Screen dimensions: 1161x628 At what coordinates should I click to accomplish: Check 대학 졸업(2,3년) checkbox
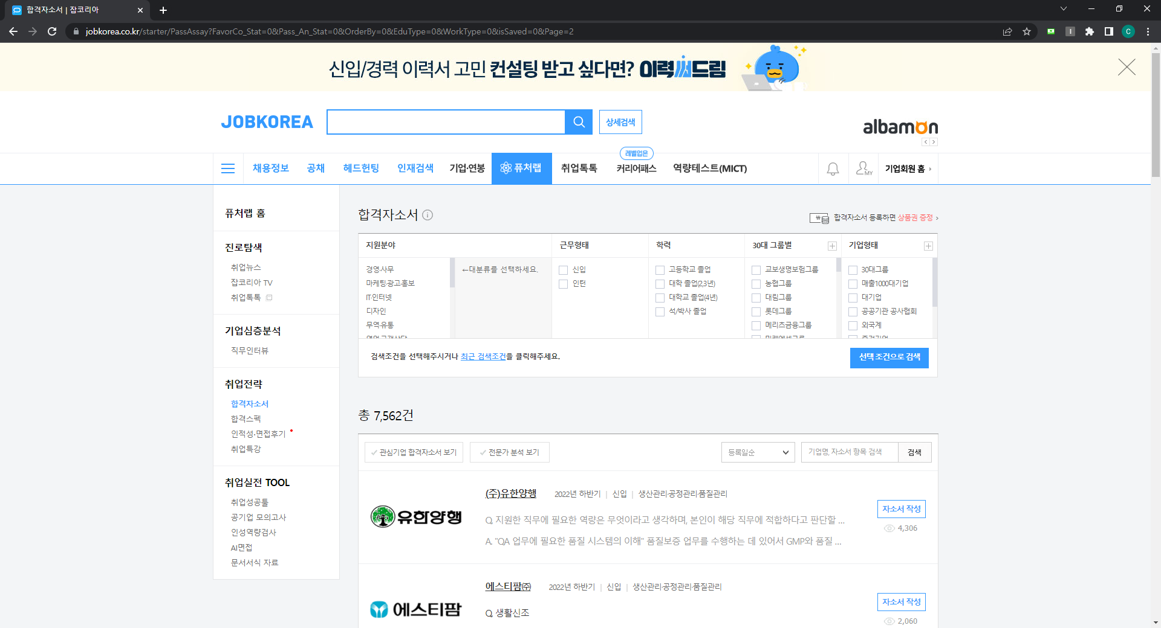tap(660, 284)
